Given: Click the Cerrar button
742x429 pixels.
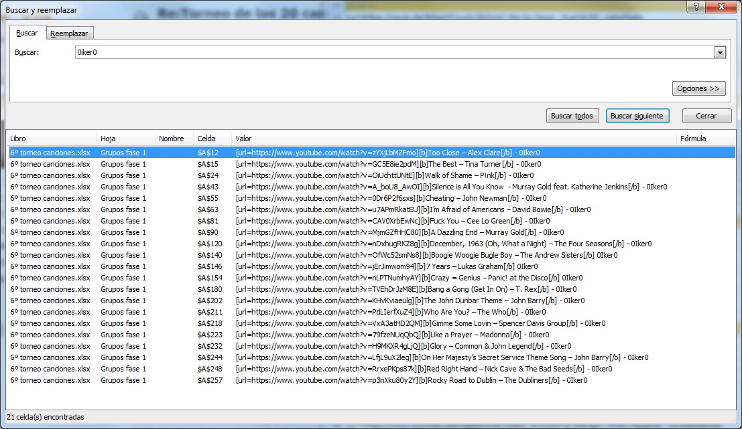Looking at the screenshot, I should (x=706, y=116).
